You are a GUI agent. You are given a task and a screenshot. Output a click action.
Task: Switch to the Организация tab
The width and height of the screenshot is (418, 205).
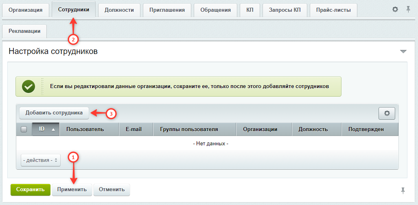tap(26, 11)
